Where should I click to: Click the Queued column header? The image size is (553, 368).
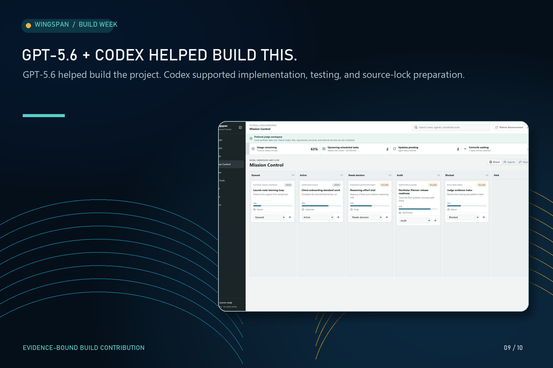coord(273,175)
